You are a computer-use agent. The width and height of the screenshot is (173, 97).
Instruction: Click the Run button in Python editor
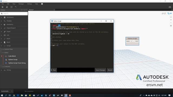[x=54, y=70]
